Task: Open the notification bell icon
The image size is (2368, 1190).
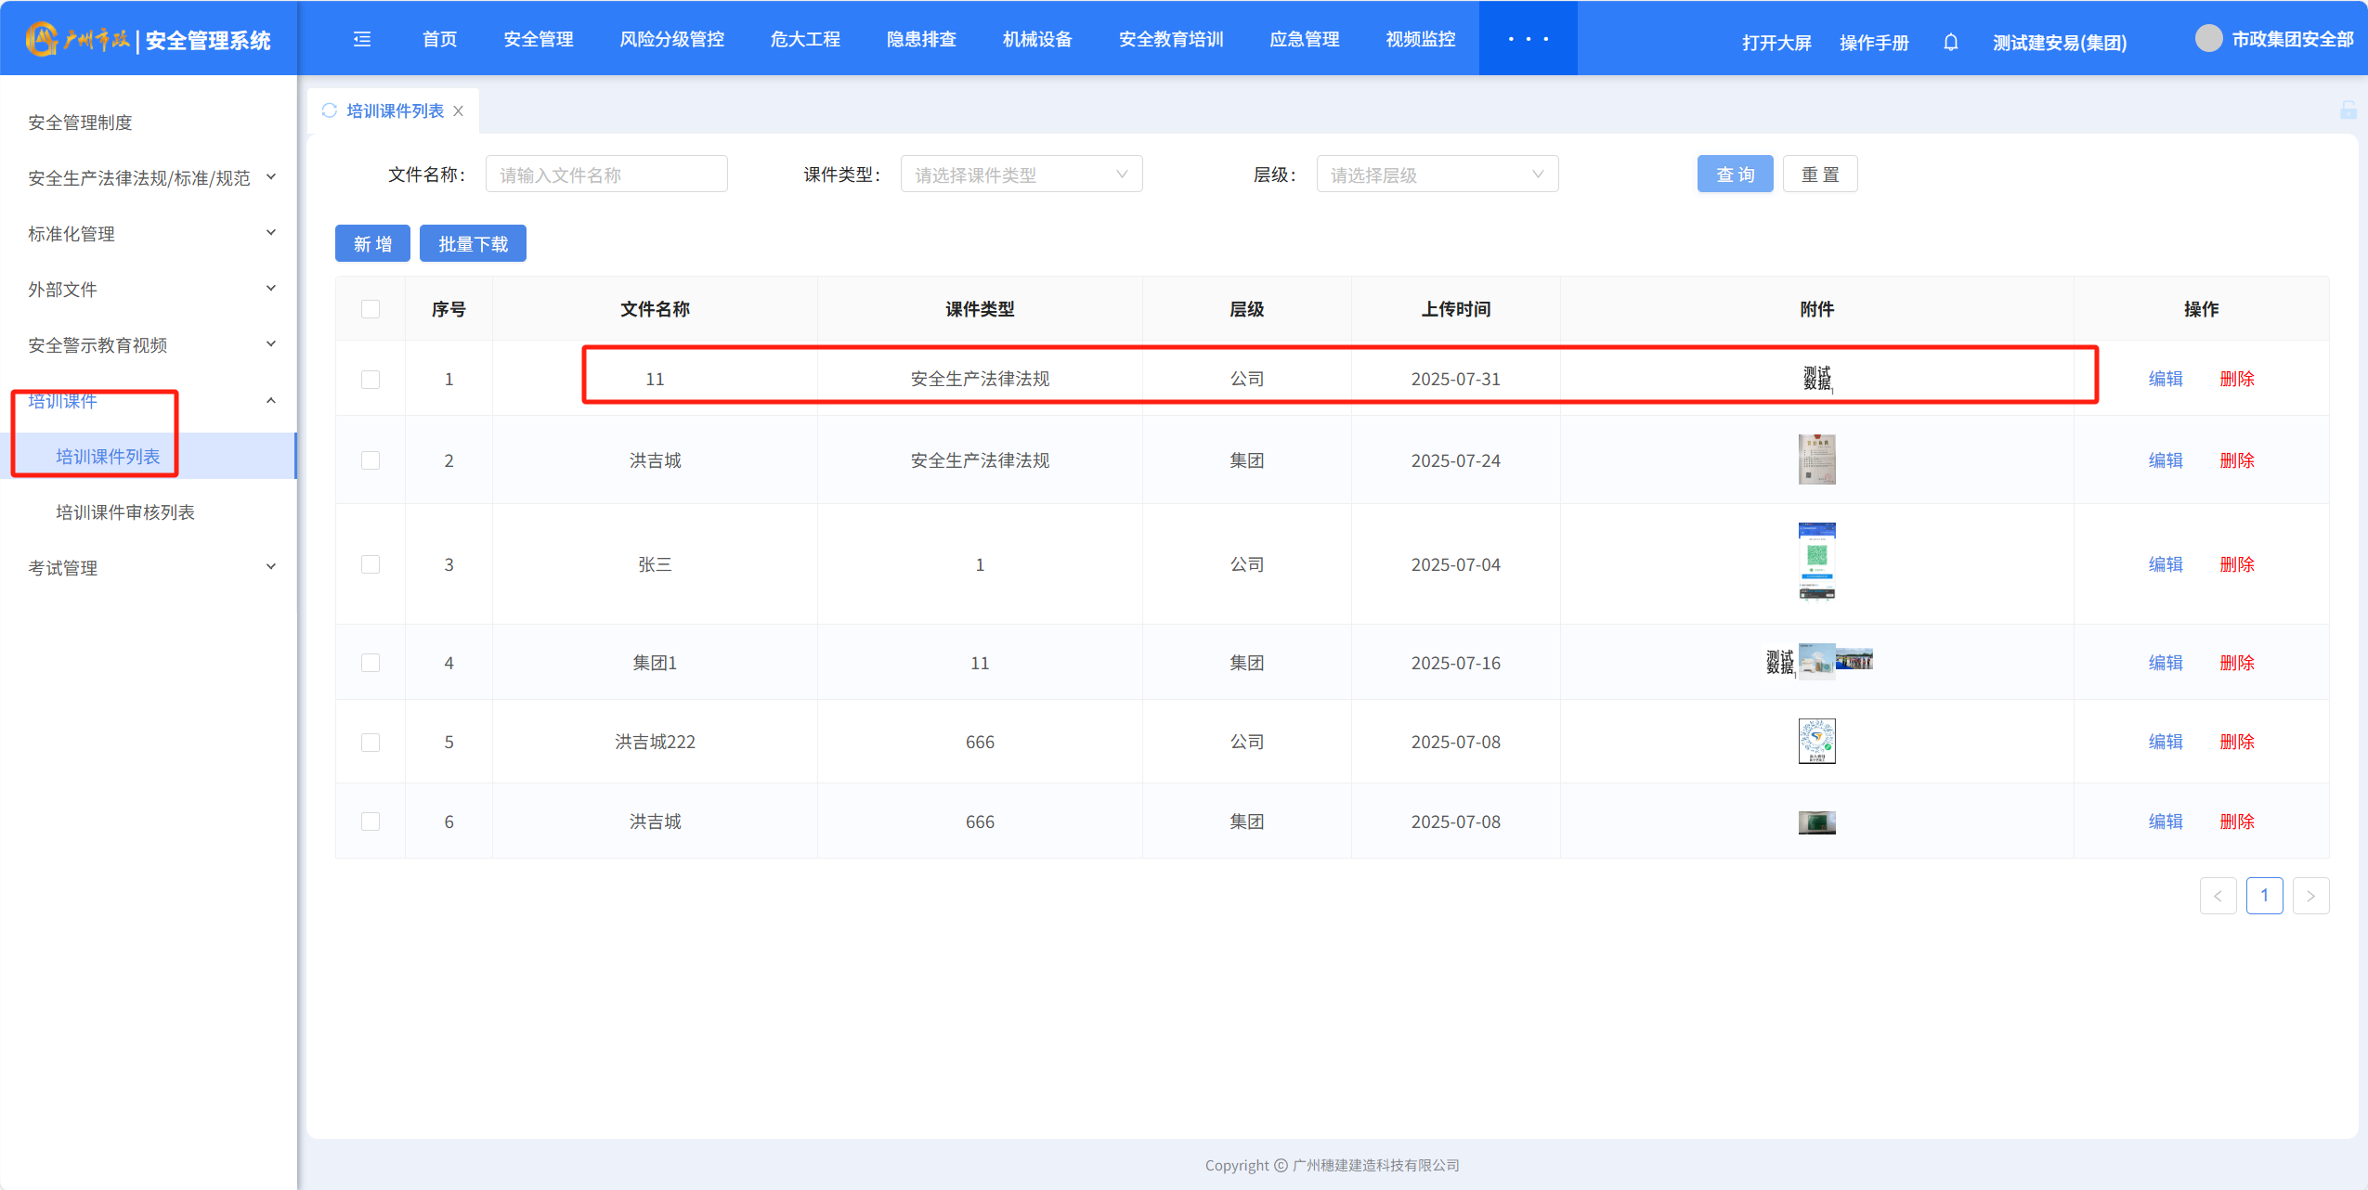Action: coord(1950,43)
